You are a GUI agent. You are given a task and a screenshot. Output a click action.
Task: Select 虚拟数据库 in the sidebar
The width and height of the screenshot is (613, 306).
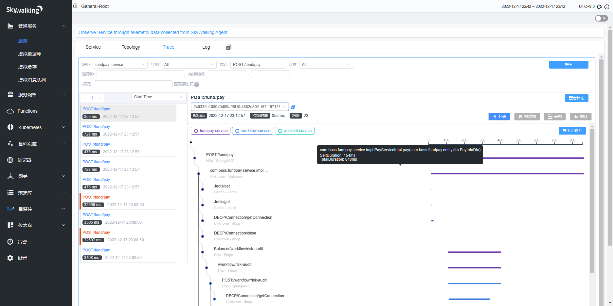point(30,54)
